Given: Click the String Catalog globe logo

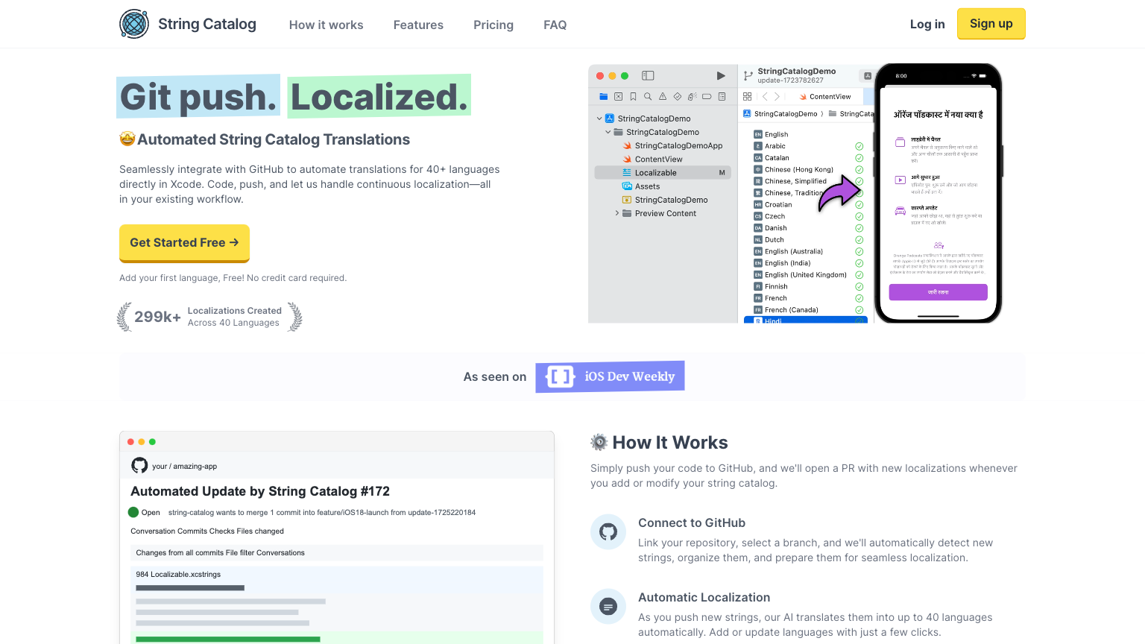Looking at the screenshot, I should (x=134, y=24).
